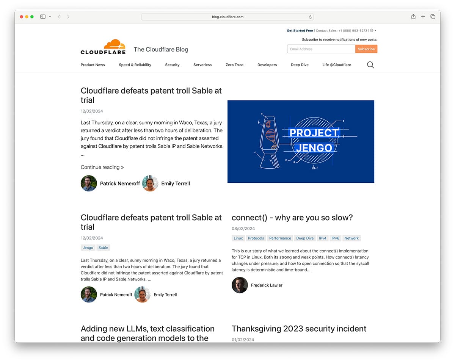455x362 pixels.
Task: Click Frederick Lawler's author avatar
Action: (x=240, y=285)
